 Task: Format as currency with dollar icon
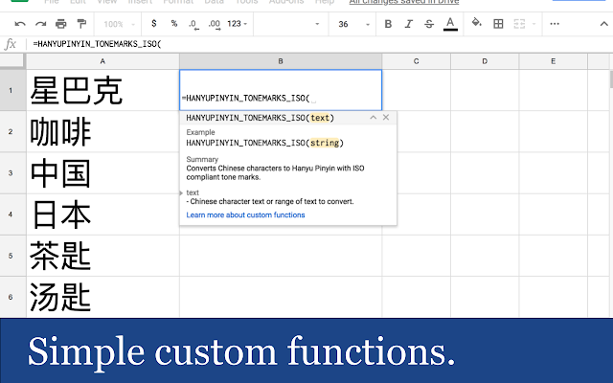(x=154, y=24)
